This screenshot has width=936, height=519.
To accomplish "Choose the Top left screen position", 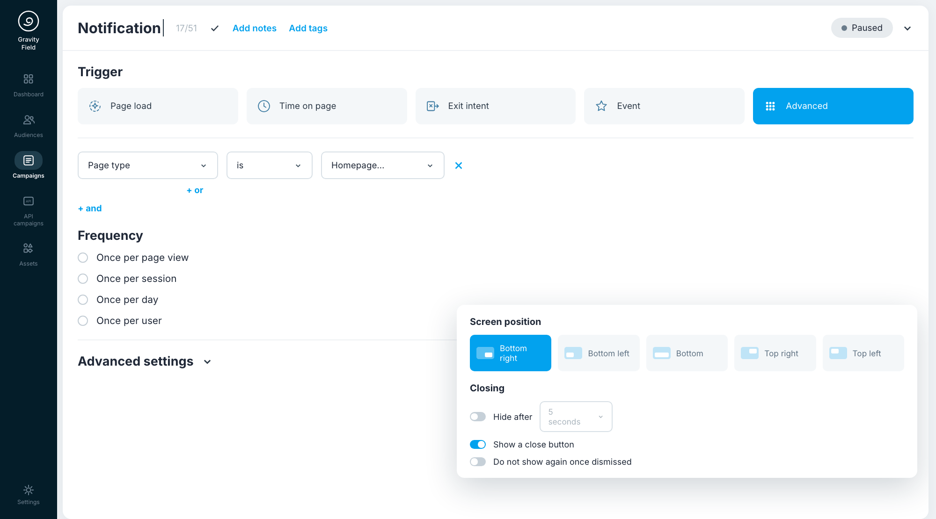I will point(863,353).
